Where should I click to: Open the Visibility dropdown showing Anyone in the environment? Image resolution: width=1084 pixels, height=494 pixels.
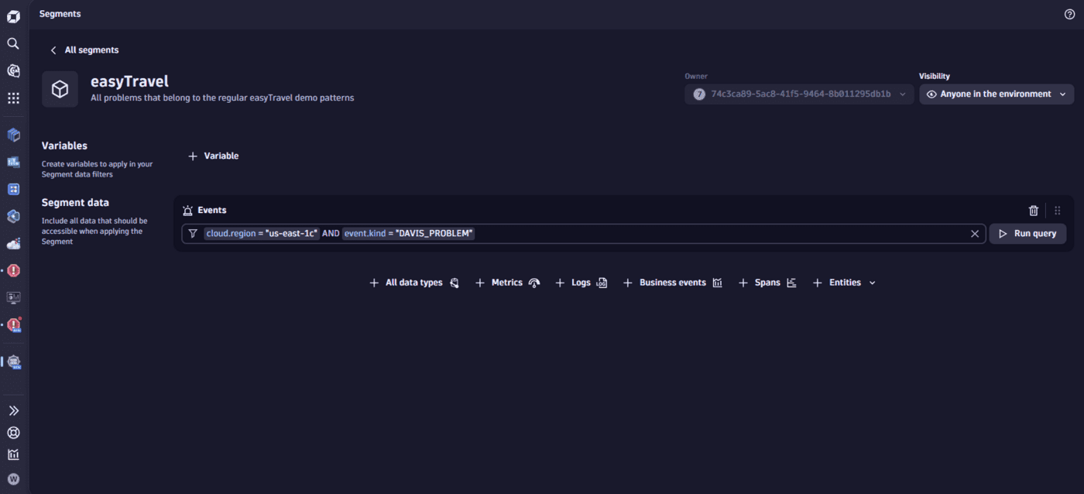(996, 94)
